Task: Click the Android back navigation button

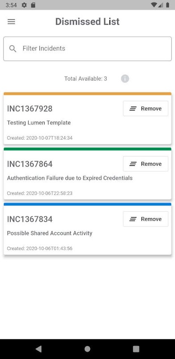Action: tap(38, 349)
